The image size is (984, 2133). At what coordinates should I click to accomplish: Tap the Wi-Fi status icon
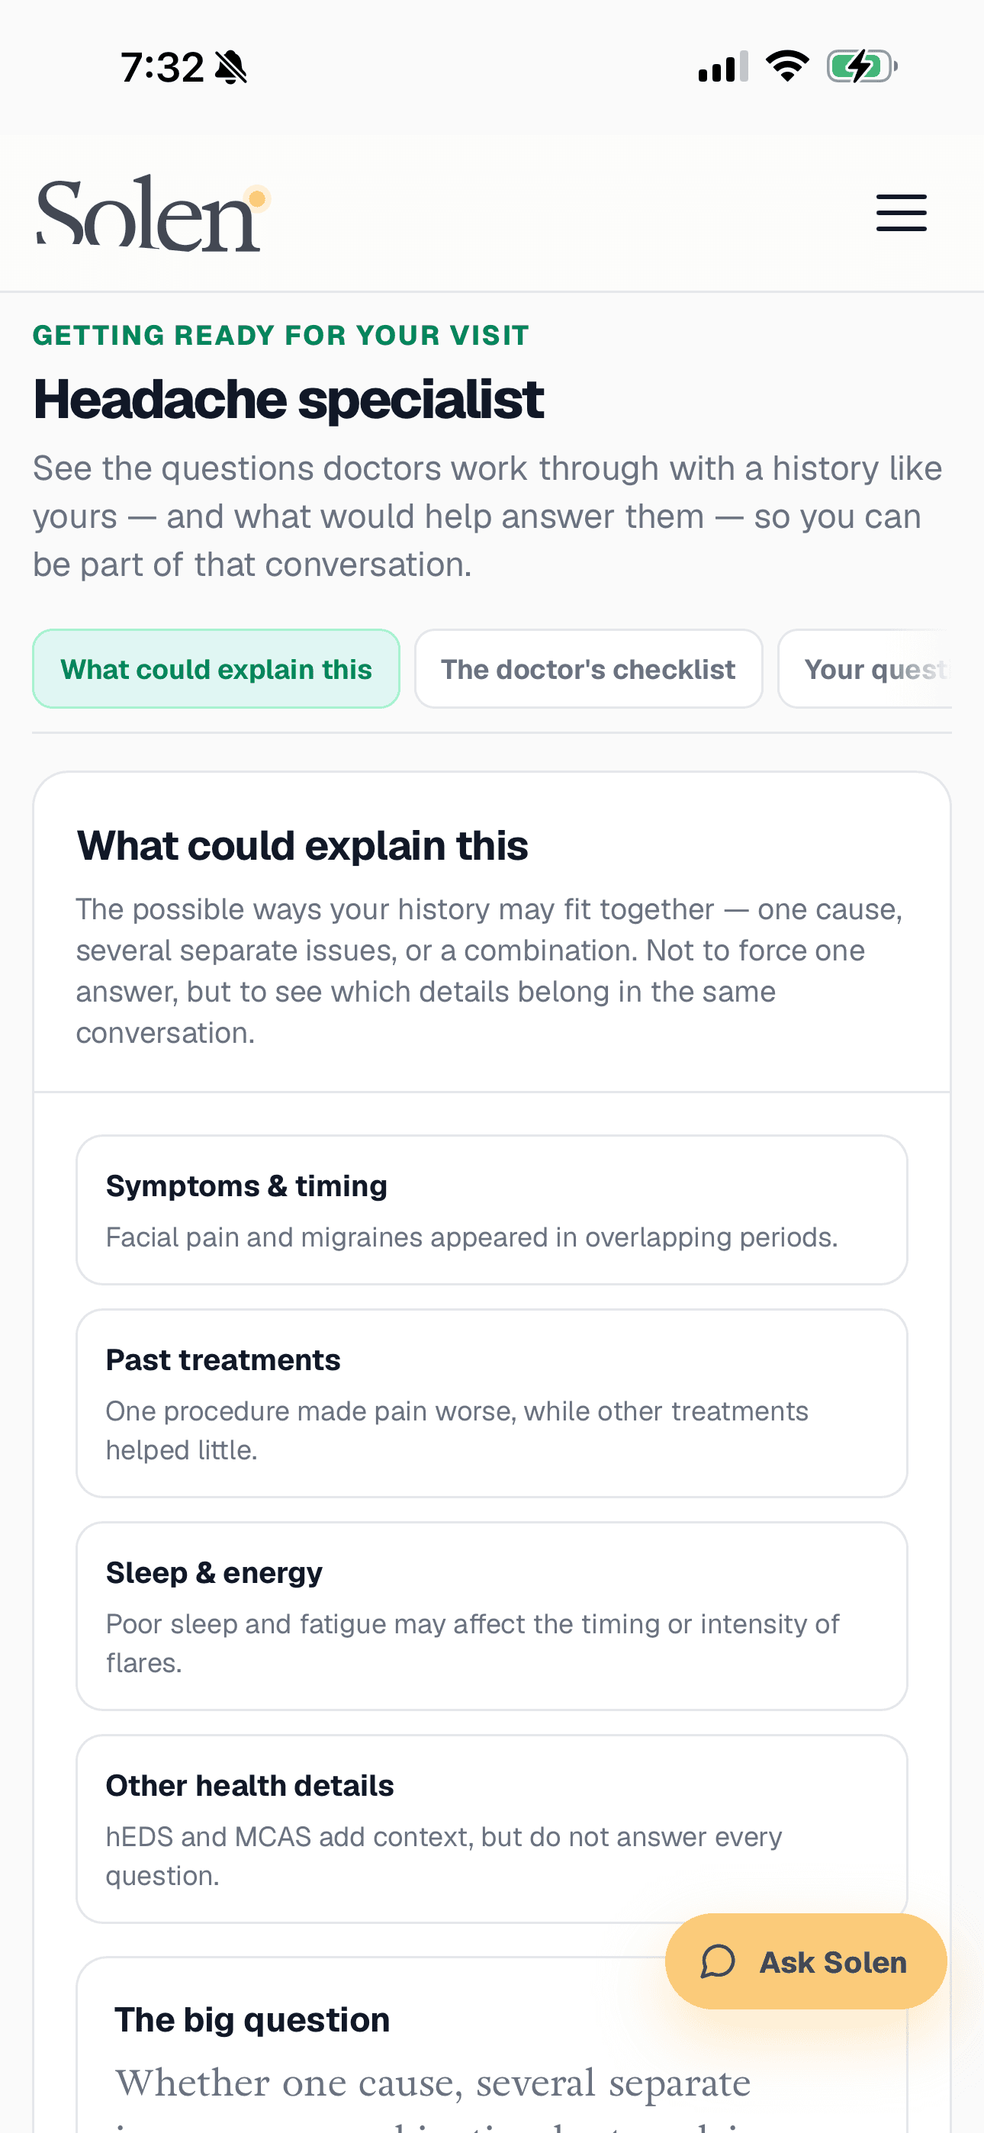787,66
